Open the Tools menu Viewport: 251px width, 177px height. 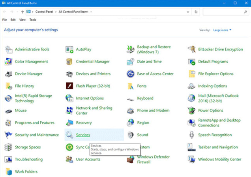point(33,20)
